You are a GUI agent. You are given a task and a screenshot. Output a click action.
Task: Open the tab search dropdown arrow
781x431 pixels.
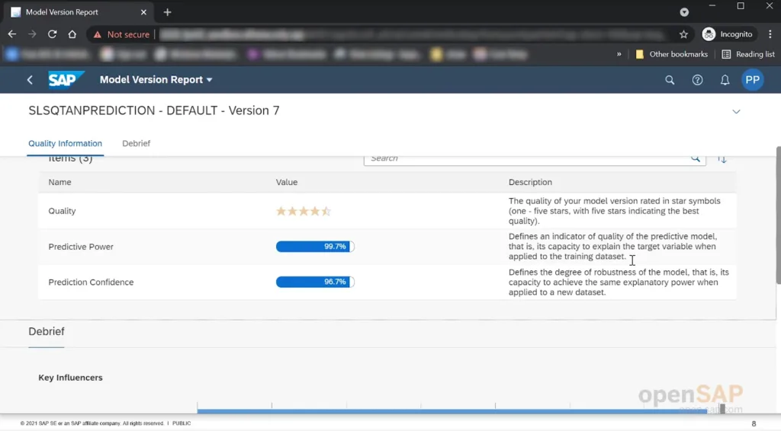tap(684, 12)
